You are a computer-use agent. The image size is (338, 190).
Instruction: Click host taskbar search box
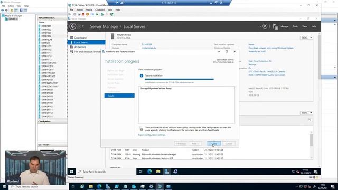pos(39,186)
